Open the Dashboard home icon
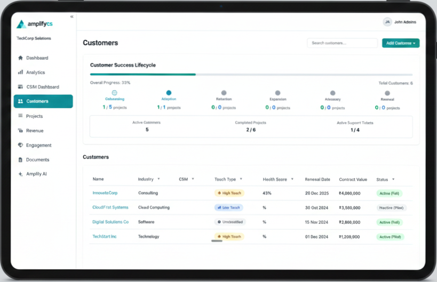437x282 pixels. [x=20, y=58]
